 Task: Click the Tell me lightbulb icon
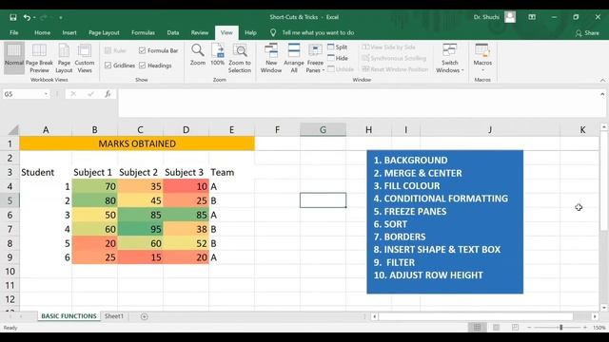(273, 32)
